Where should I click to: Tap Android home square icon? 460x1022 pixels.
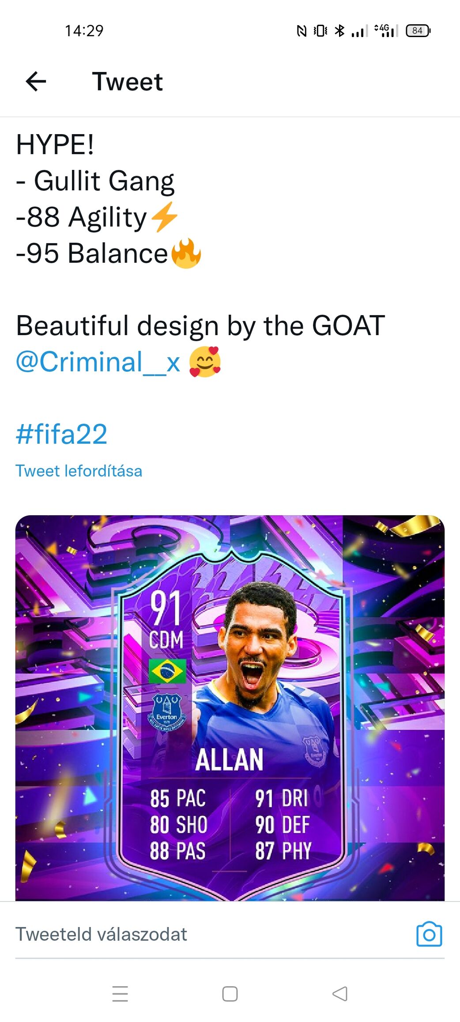pos(230,993)
